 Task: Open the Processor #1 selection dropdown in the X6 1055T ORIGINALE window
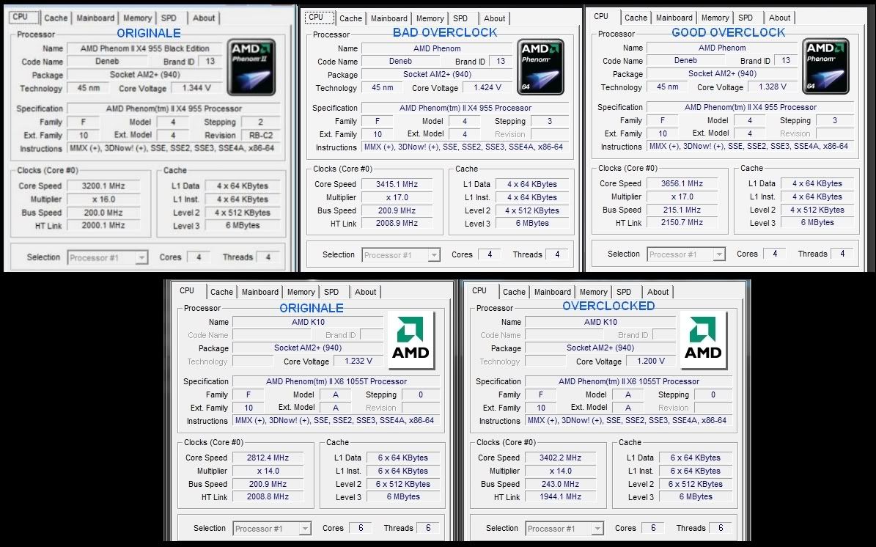[x=271, y=528]
